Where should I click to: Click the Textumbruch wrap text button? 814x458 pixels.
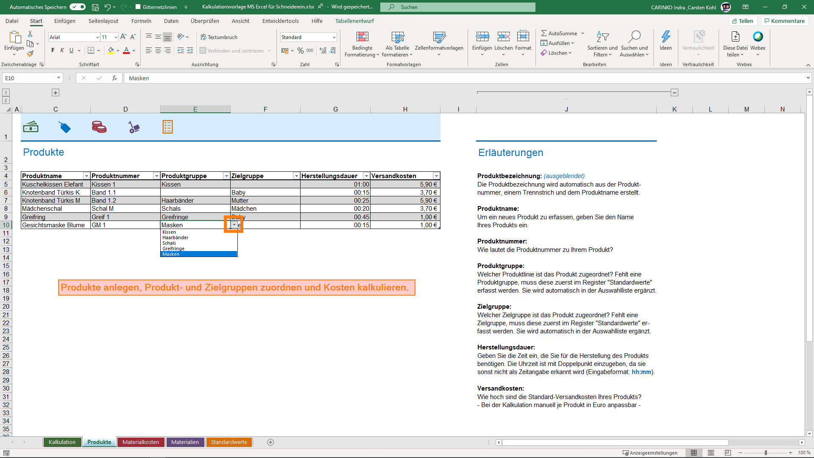pos(219,37)
